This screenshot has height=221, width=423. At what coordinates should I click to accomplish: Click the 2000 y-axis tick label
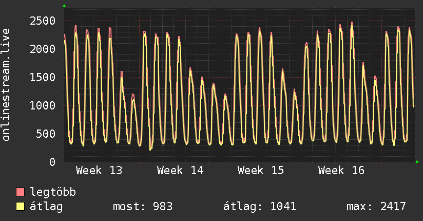pos(43,49)
